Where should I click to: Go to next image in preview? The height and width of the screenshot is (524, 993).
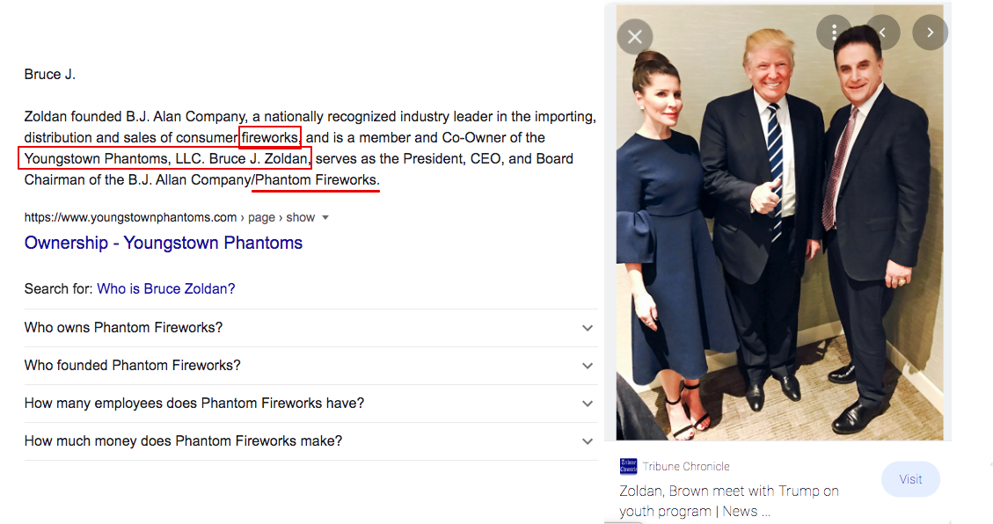click(930, 32)
